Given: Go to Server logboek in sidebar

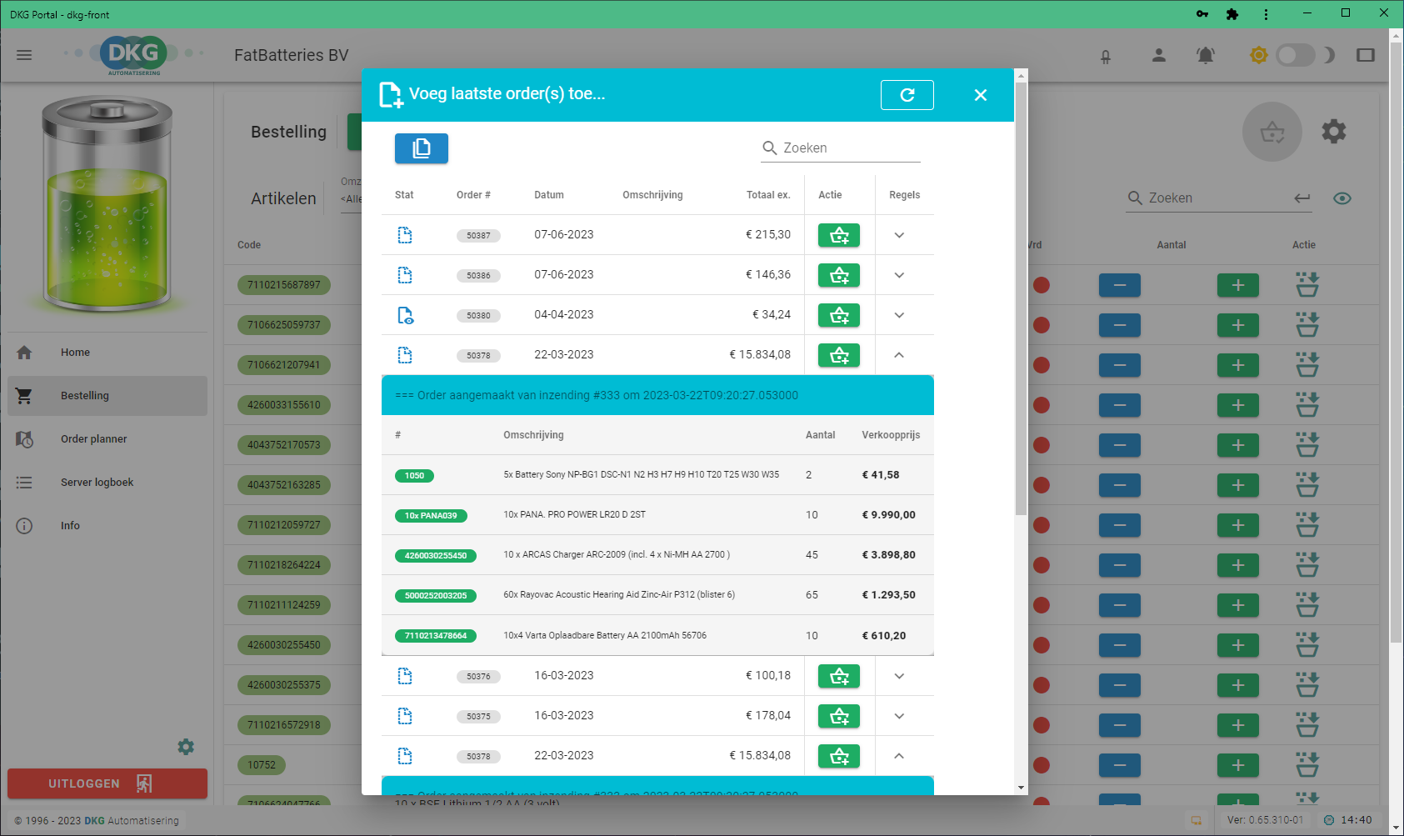Looking at the screenshot, I should (97, 483).
